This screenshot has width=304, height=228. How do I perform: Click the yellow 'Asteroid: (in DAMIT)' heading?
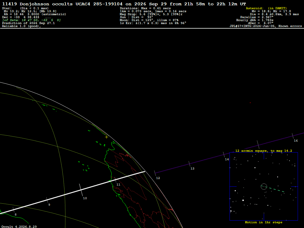266,8
